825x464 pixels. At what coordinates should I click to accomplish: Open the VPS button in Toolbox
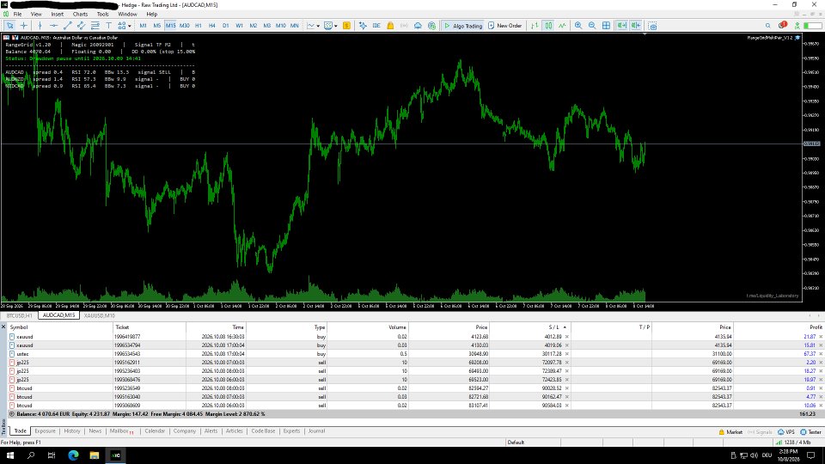click(x=786, y=432)
